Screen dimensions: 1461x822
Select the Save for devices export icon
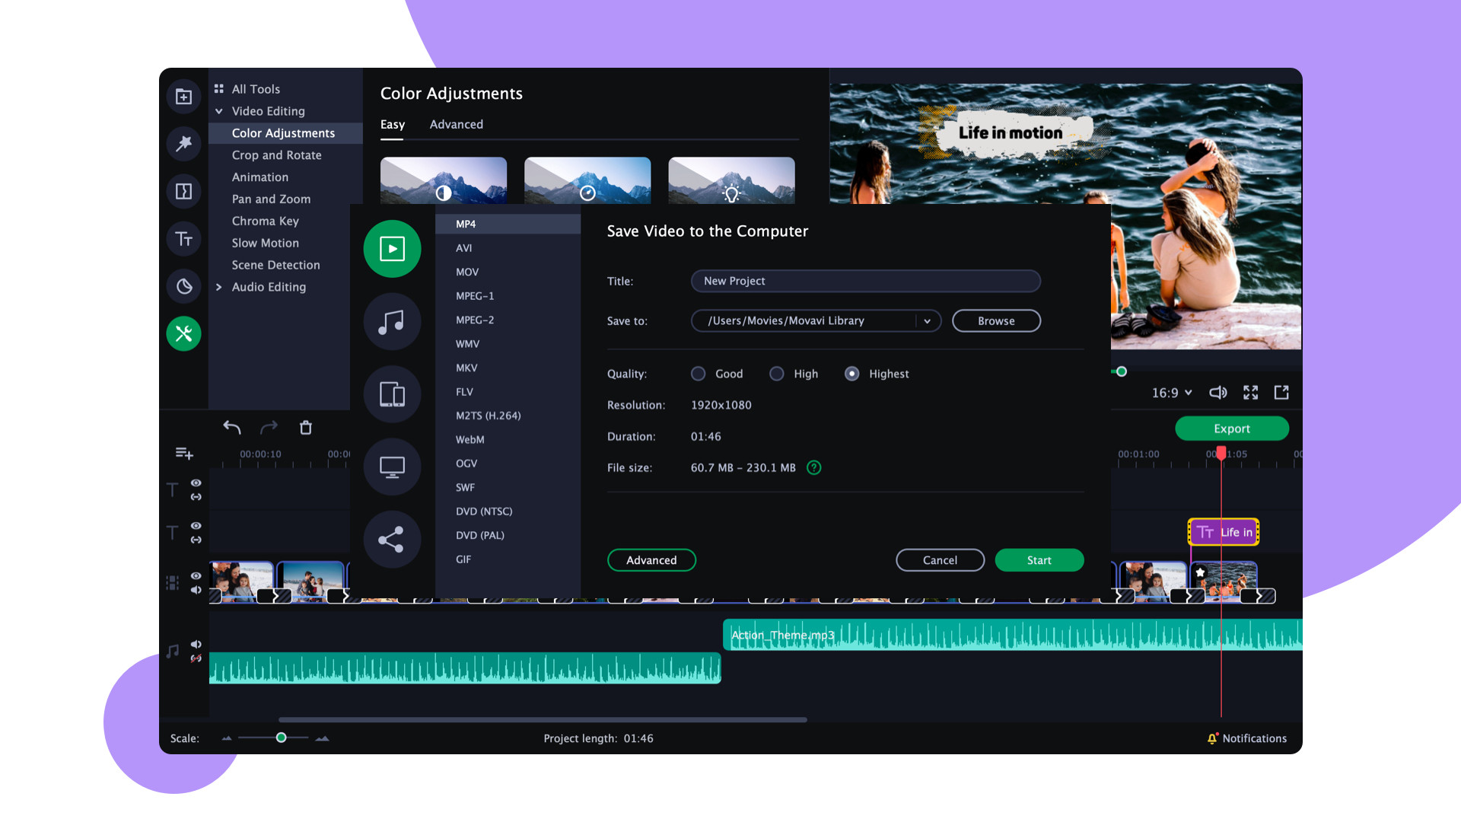(x=392, y=394)
